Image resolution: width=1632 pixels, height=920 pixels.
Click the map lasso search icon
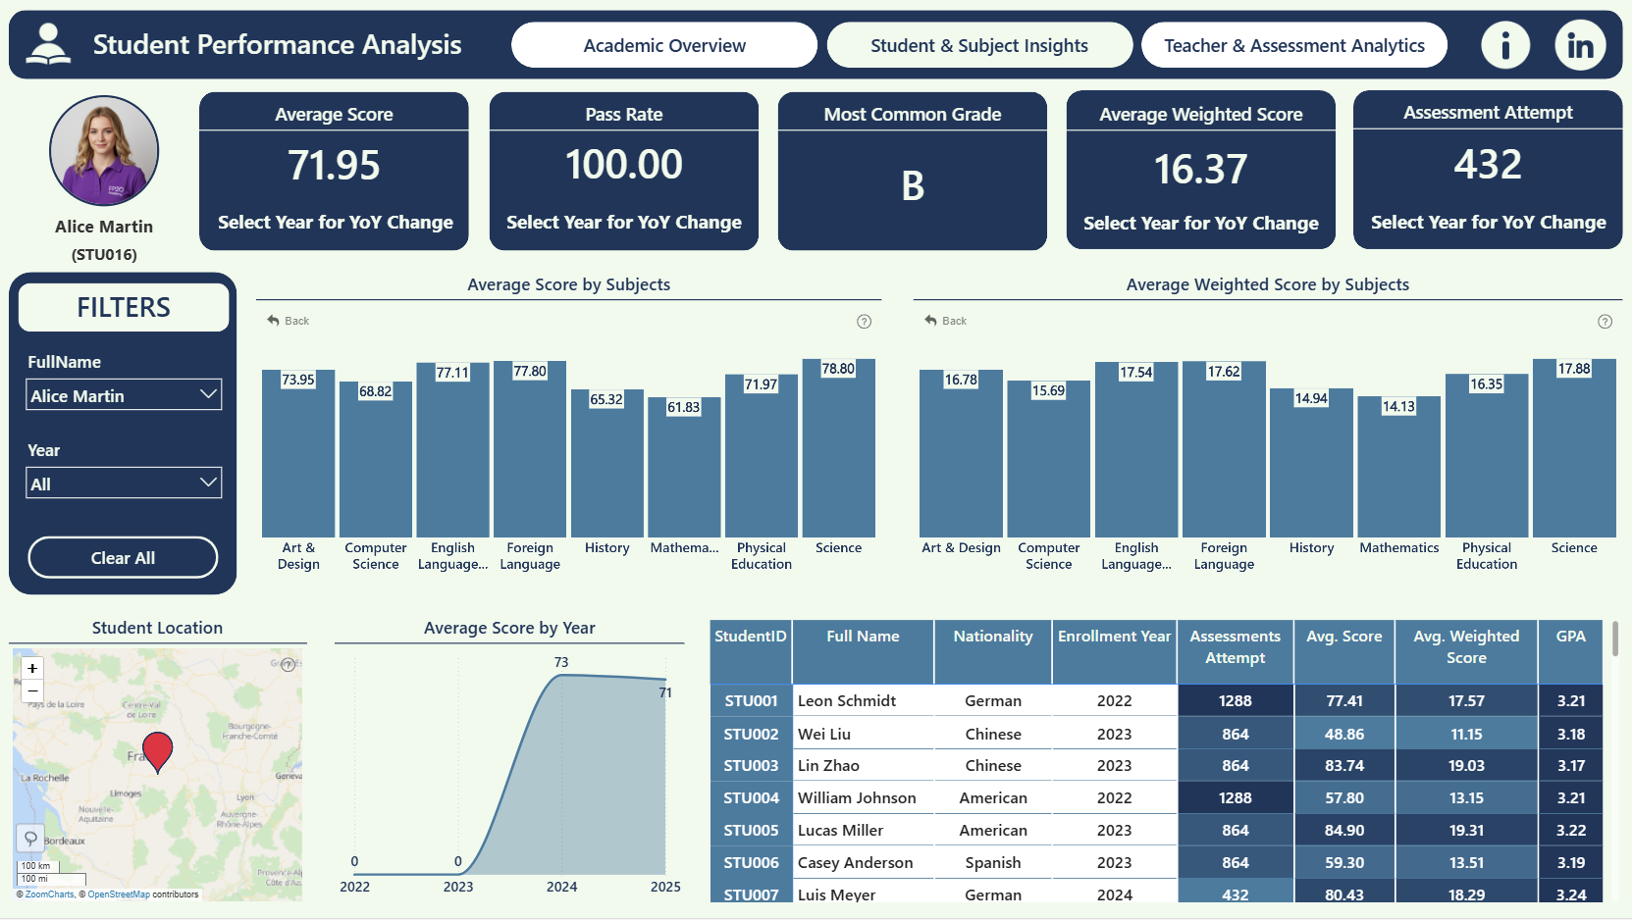[x=30, y=839]
